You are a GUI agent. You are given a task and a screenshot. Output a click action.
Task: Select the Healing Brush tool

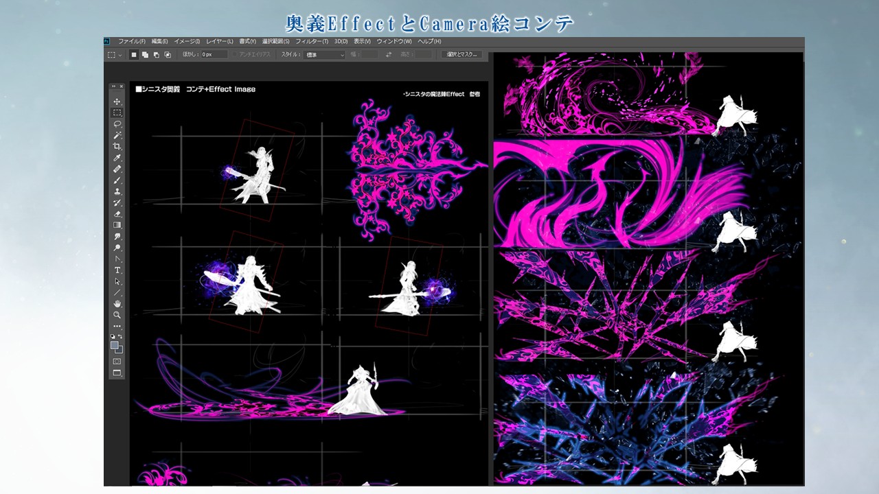tap(117, 169)
